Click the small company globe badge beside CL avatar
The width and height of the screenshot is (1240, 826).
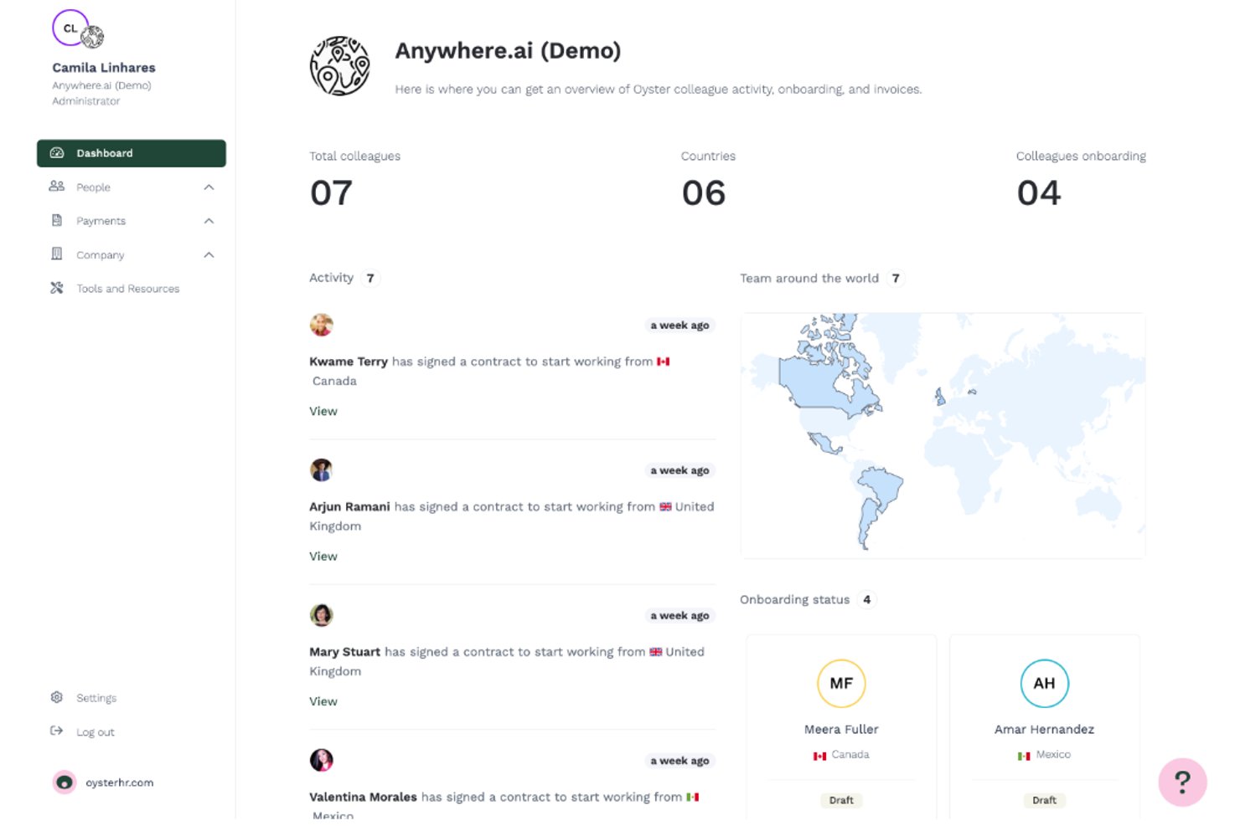[x=92, y=37]
